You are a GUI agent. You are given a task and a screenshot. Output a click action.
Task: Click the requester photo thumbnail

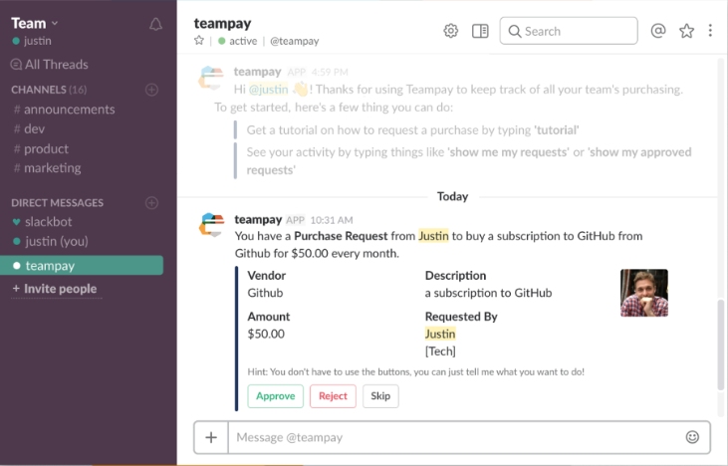point(644,293)
